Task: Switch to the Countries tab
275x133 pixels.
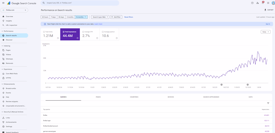Action: pos(134,97)
